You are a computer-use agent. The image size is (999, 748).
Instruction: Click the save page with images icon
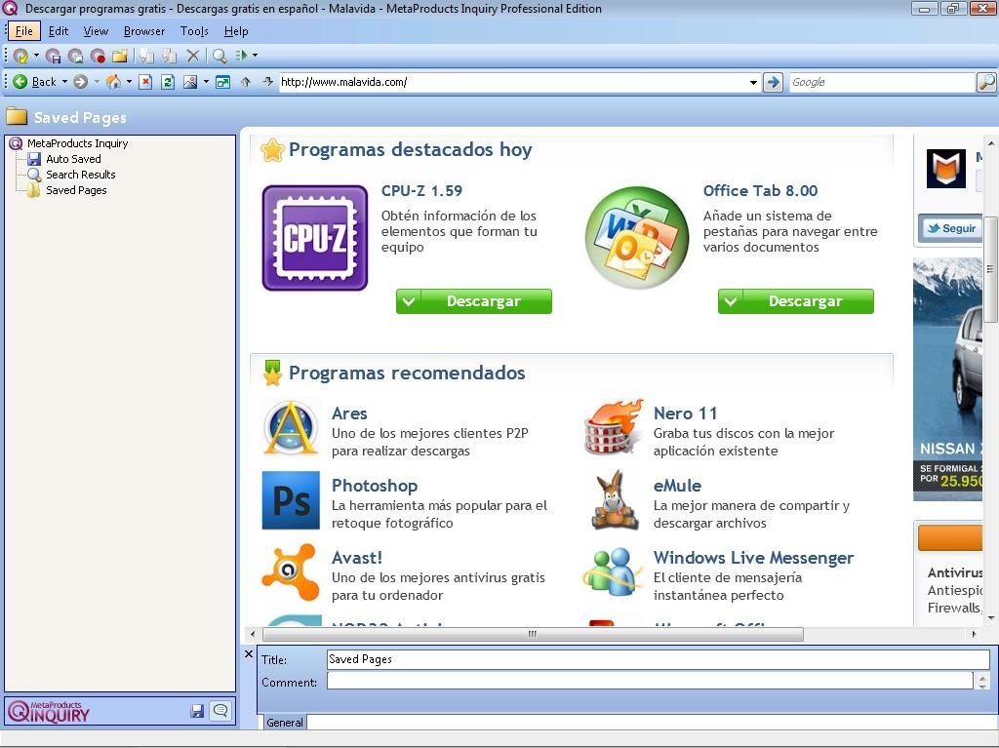76,56
